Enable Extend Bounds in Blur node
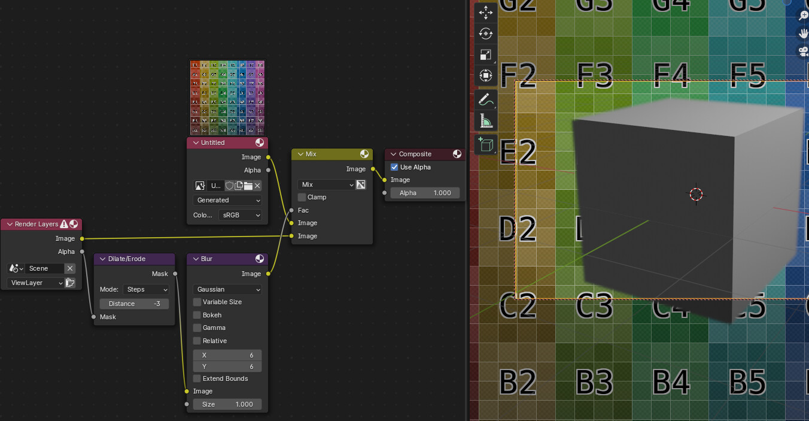 click(x=197, y=378)
